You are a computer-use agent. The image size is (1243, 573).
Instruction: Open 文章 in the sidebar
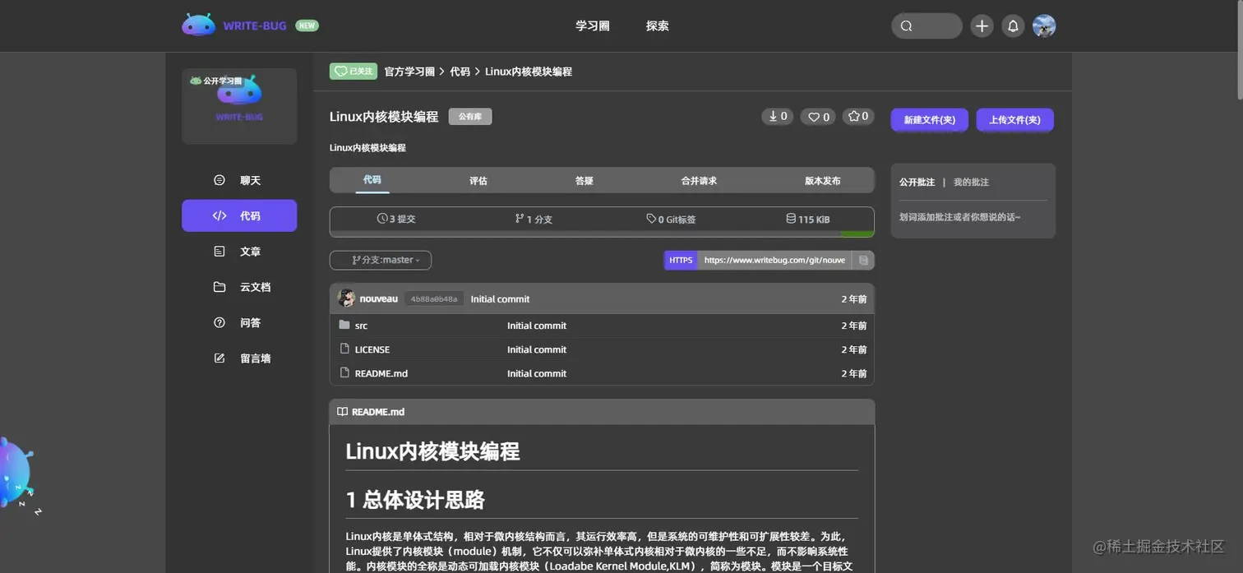pyautogui.click(x=239, y=252)
